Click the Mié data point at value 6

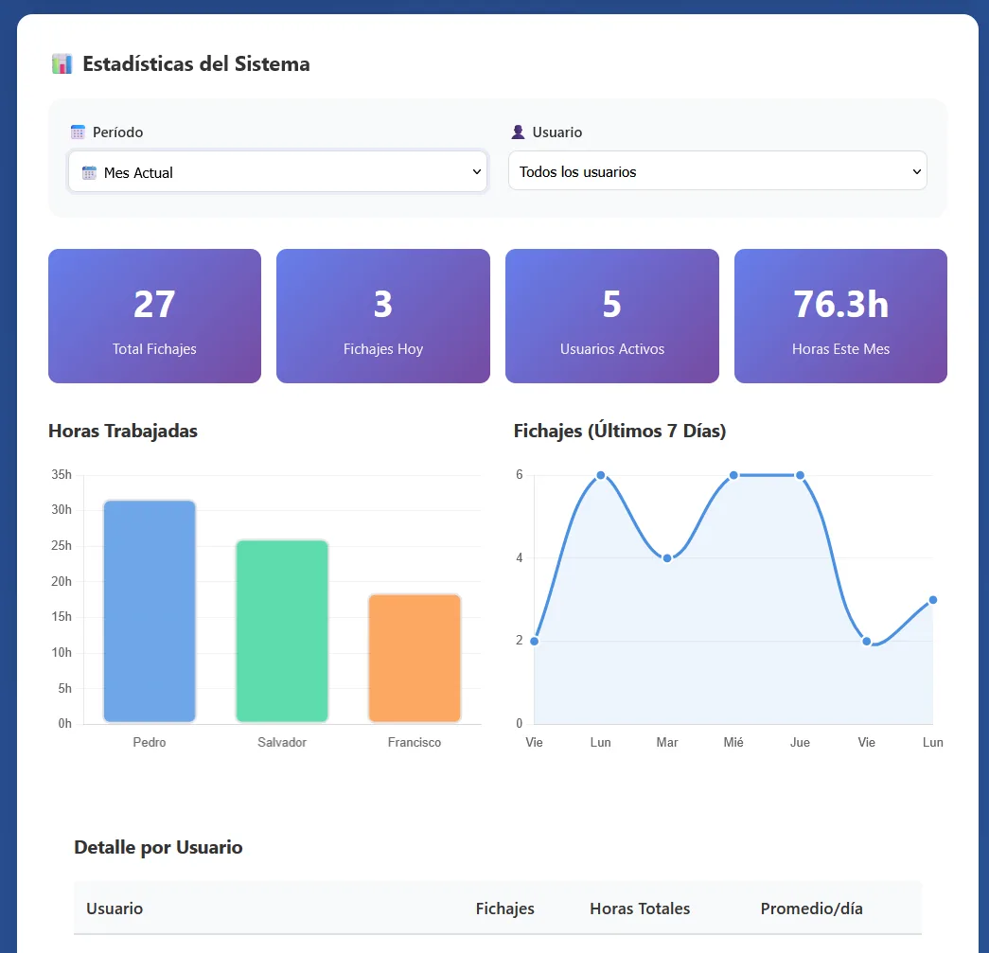click(x=733, y=475)
